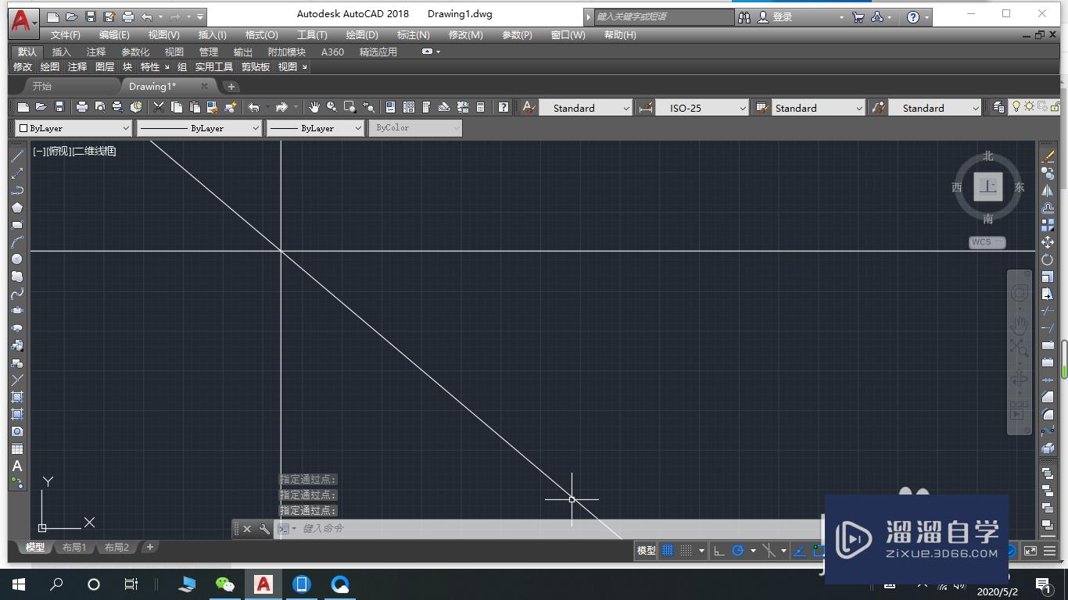Viewport: 1068px width, 600px height.
Task: Open the ISO-25 dimension style dropdown
Action: pos(702,108)
